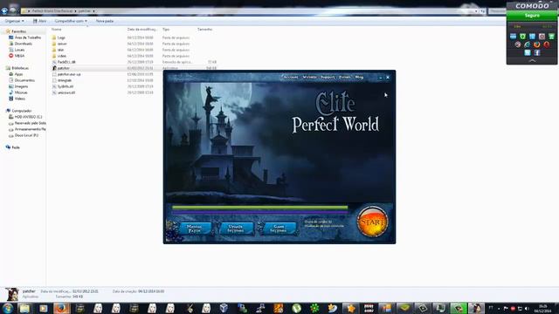Click the orange START button in the launcher
This screenshot has width=559, height=314.
point(372,222)
